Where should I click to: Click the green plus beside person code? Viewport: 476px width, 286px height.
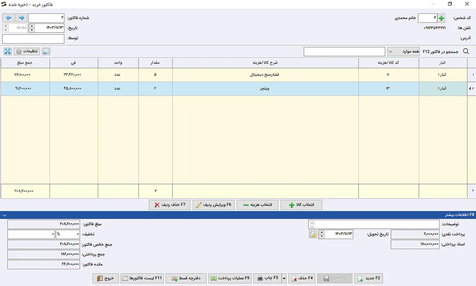pyautogui.click(x=441, y=18)
